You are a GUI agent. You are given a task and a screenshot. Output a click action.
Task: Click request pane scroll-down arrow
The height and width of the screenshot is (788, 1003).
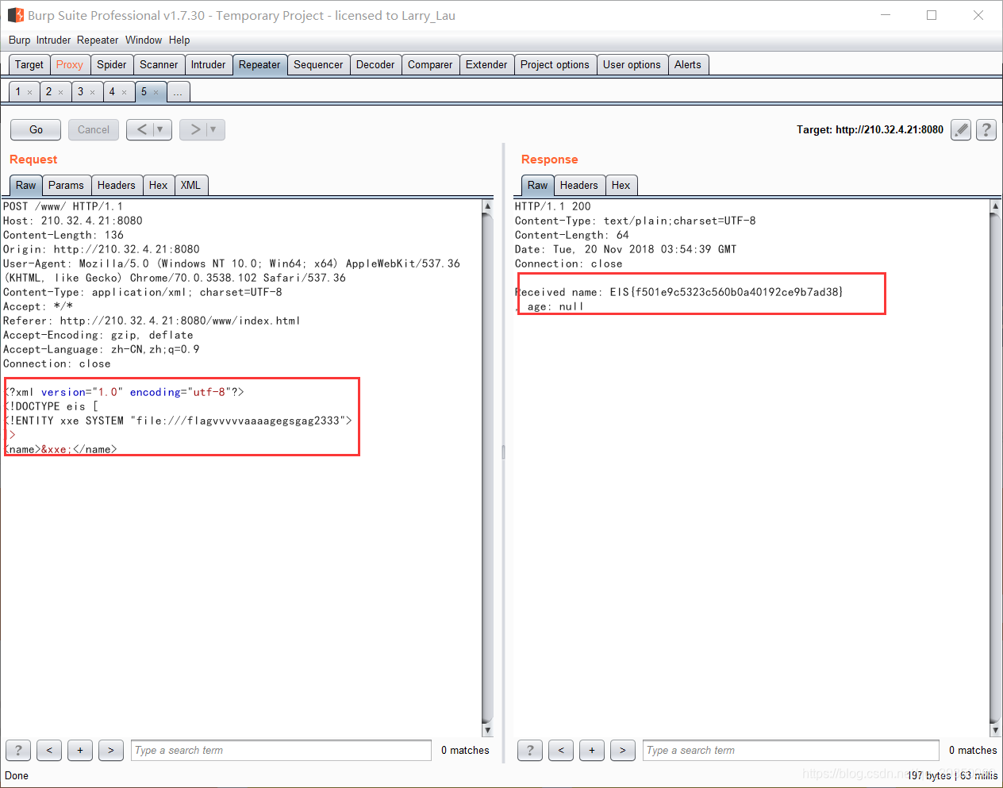(x=487, y=730)
